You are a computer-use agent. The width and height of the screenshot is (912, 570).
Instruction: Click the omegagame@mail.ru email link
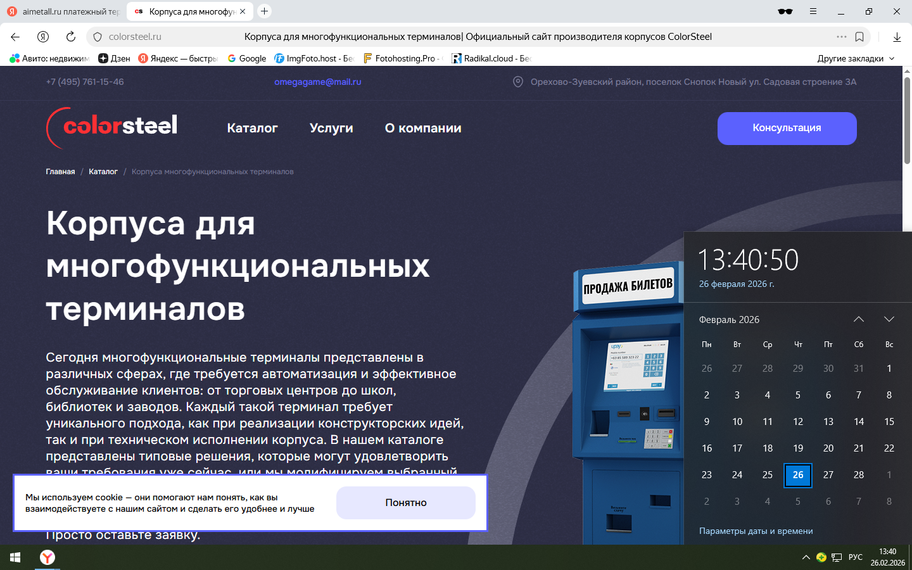click(317, 82)
